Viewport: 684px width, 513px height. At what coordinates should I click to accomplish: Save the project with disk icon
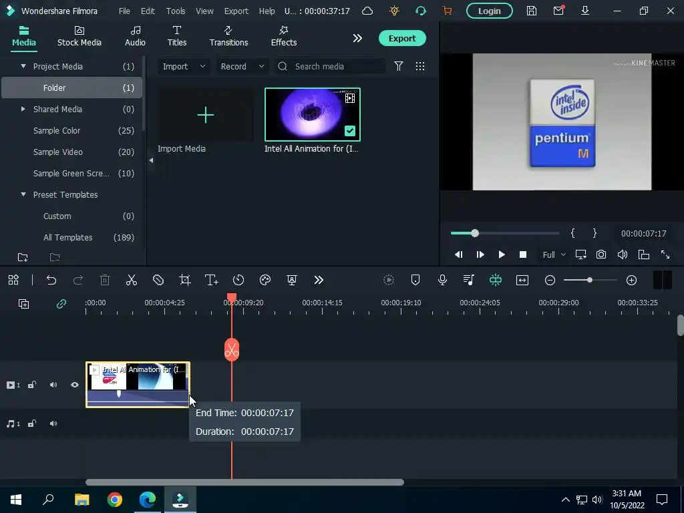point(531,11)
